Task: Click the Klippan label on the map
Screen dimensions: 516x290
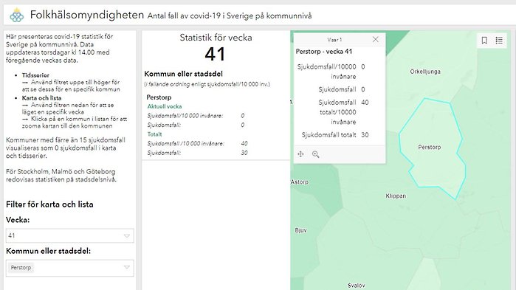Action: pyautogui.click(x=396, y=196)
